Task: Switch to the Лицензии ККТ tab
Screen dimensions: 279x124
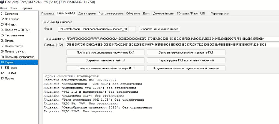Action: pyautogui.click(x=66, y=13)
